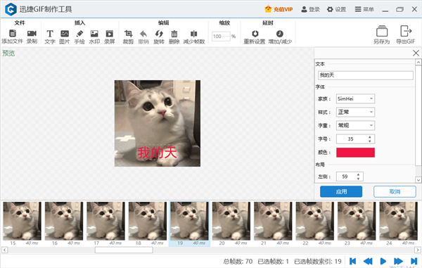Viewport: 422px width, 268px height.
Task: Open the 样式 font style dropdown
Action: (x=355, y=112)
